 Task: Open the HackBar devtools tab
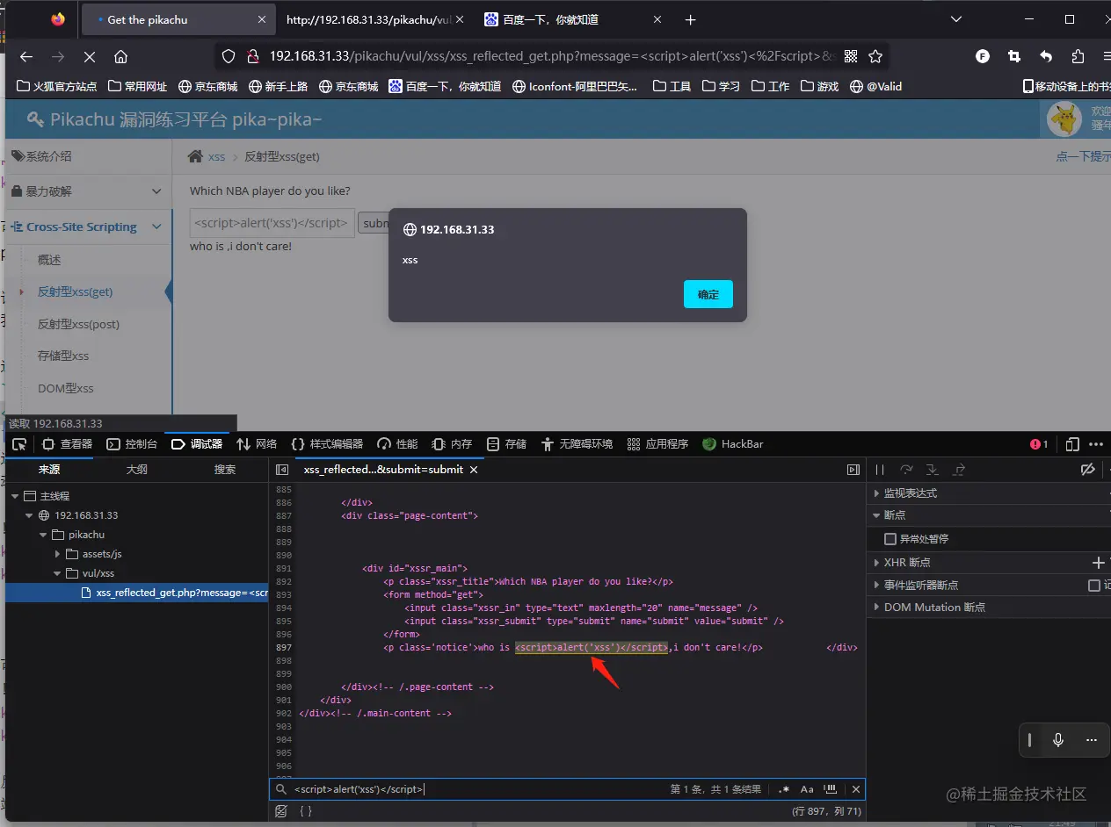[733, 444]
